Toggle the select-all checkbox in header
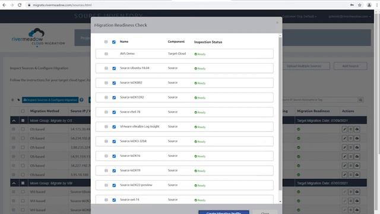Viewport: 380px width, 214px height. pos(114,42)
